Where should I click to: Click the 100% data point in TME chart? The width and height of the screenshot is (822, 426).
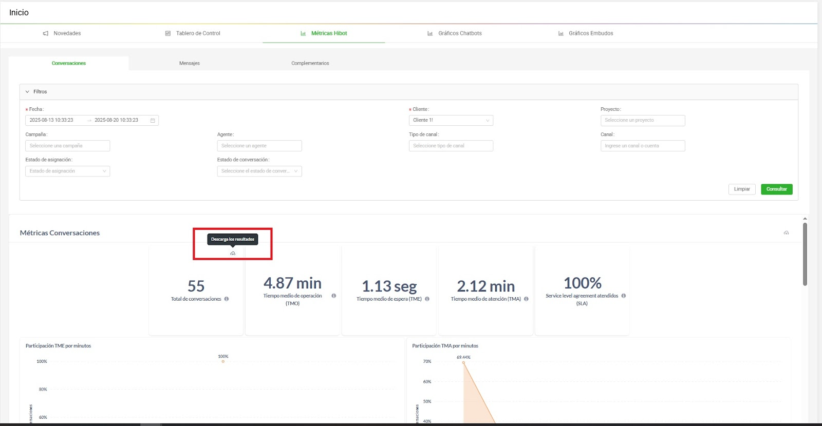[x=223, y=361]
